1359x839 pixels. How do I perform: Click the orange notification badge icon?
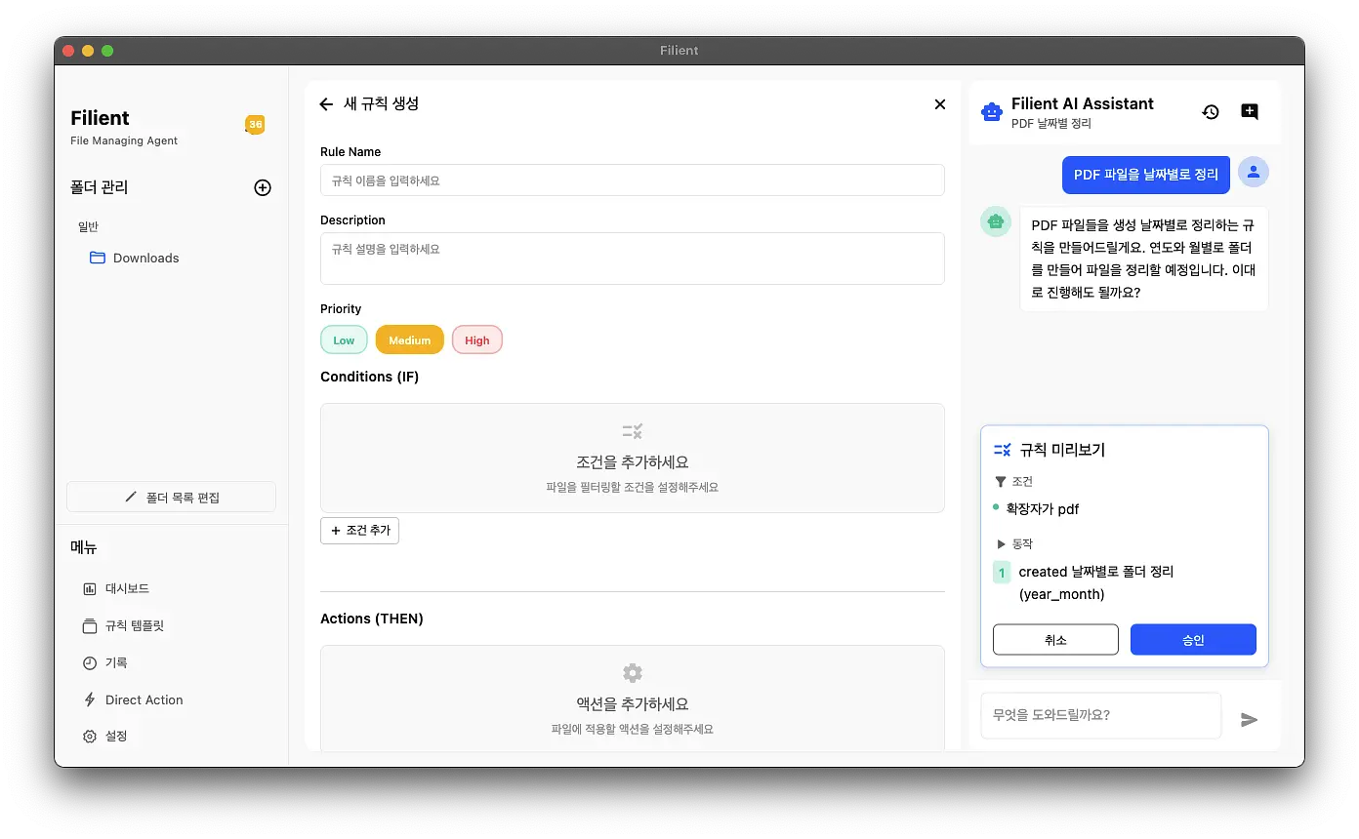tap(255, 124)
